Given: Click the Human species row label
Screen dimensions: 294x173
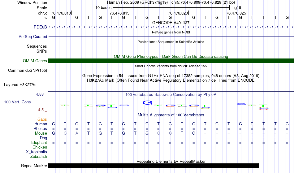Looking at the screenshot, I should click(41, 124).
